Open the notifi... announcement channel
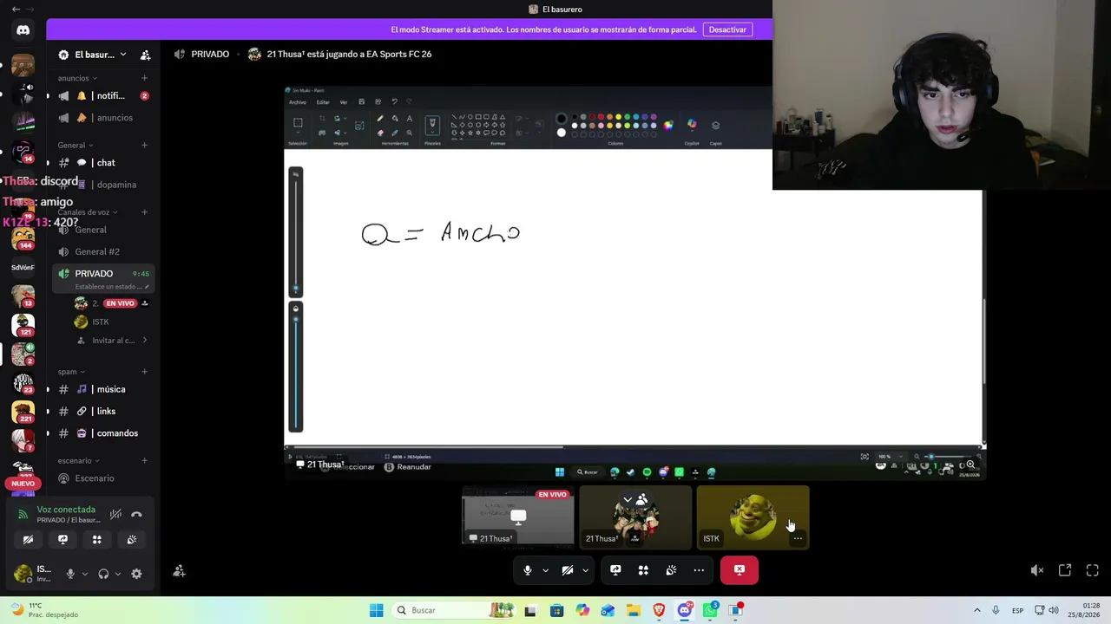The height and width of the screenshot is (624, 1111). point(103,96)
